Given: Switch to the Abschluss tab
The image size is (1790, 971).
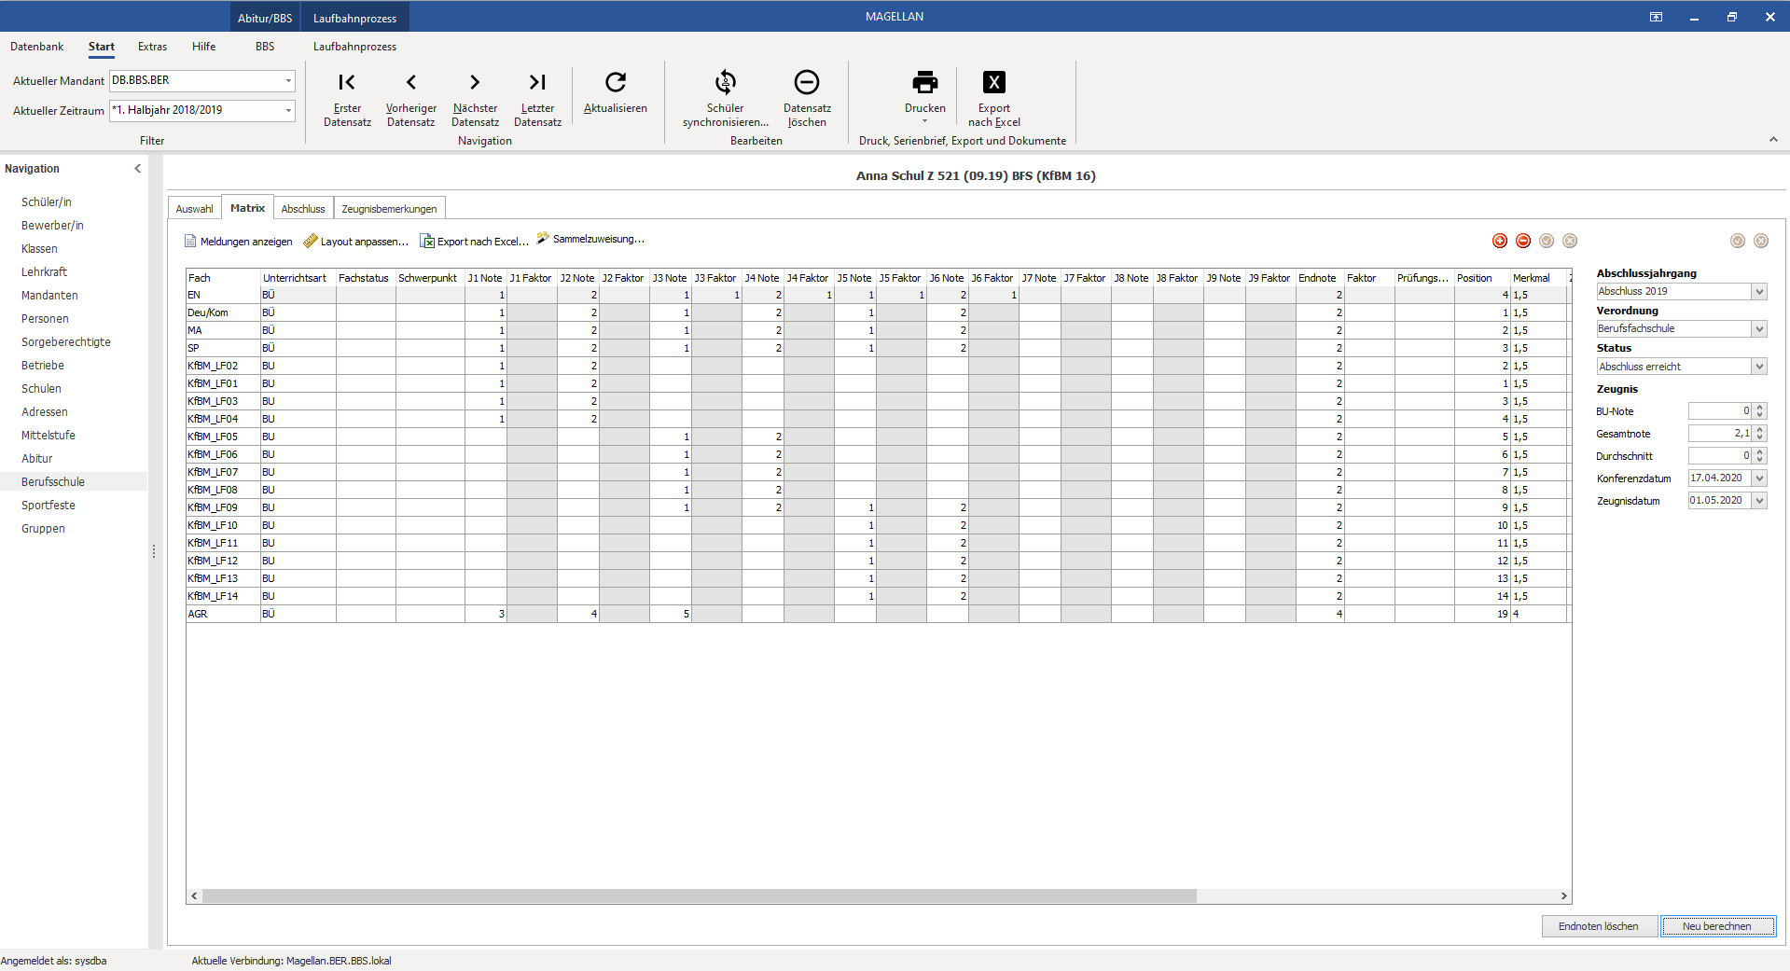Looking at the screenshot, I should click(x=303, y=209).
